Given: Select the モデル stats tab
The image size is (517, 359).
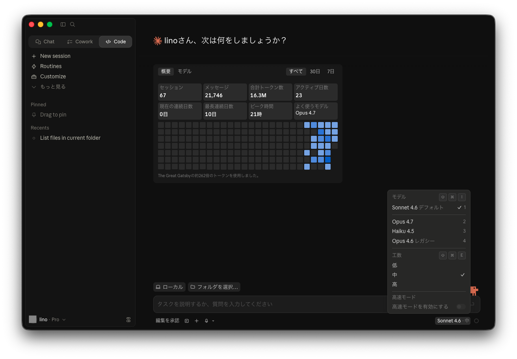Looking at the screenshot, I should pyautogui.click(x=184, y=72).
